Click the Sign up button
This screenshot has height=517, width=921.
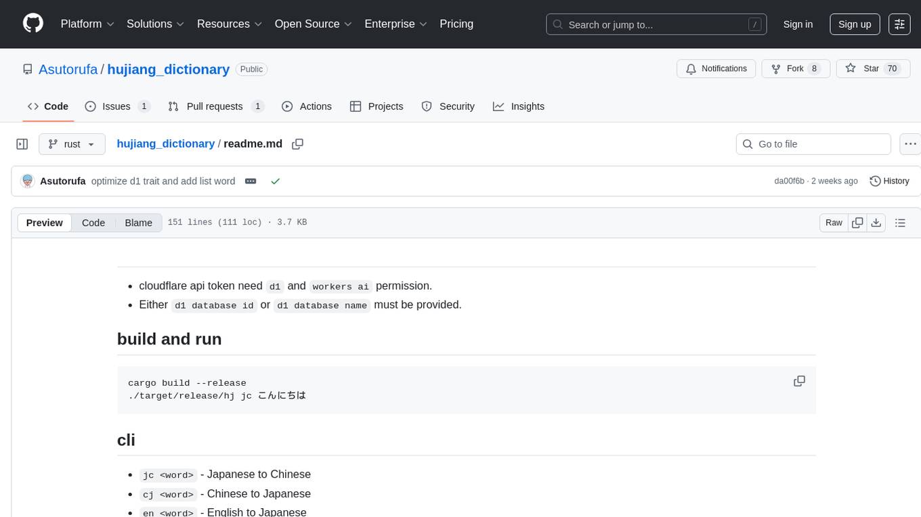tap(855, 24)
